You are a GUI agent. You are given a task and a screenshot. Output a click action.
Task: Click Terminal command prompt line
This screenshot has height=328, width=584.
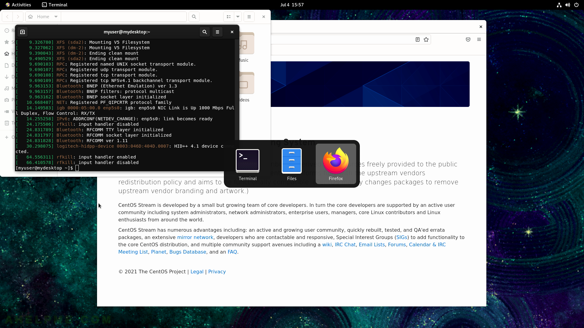(x=125, y=168)
